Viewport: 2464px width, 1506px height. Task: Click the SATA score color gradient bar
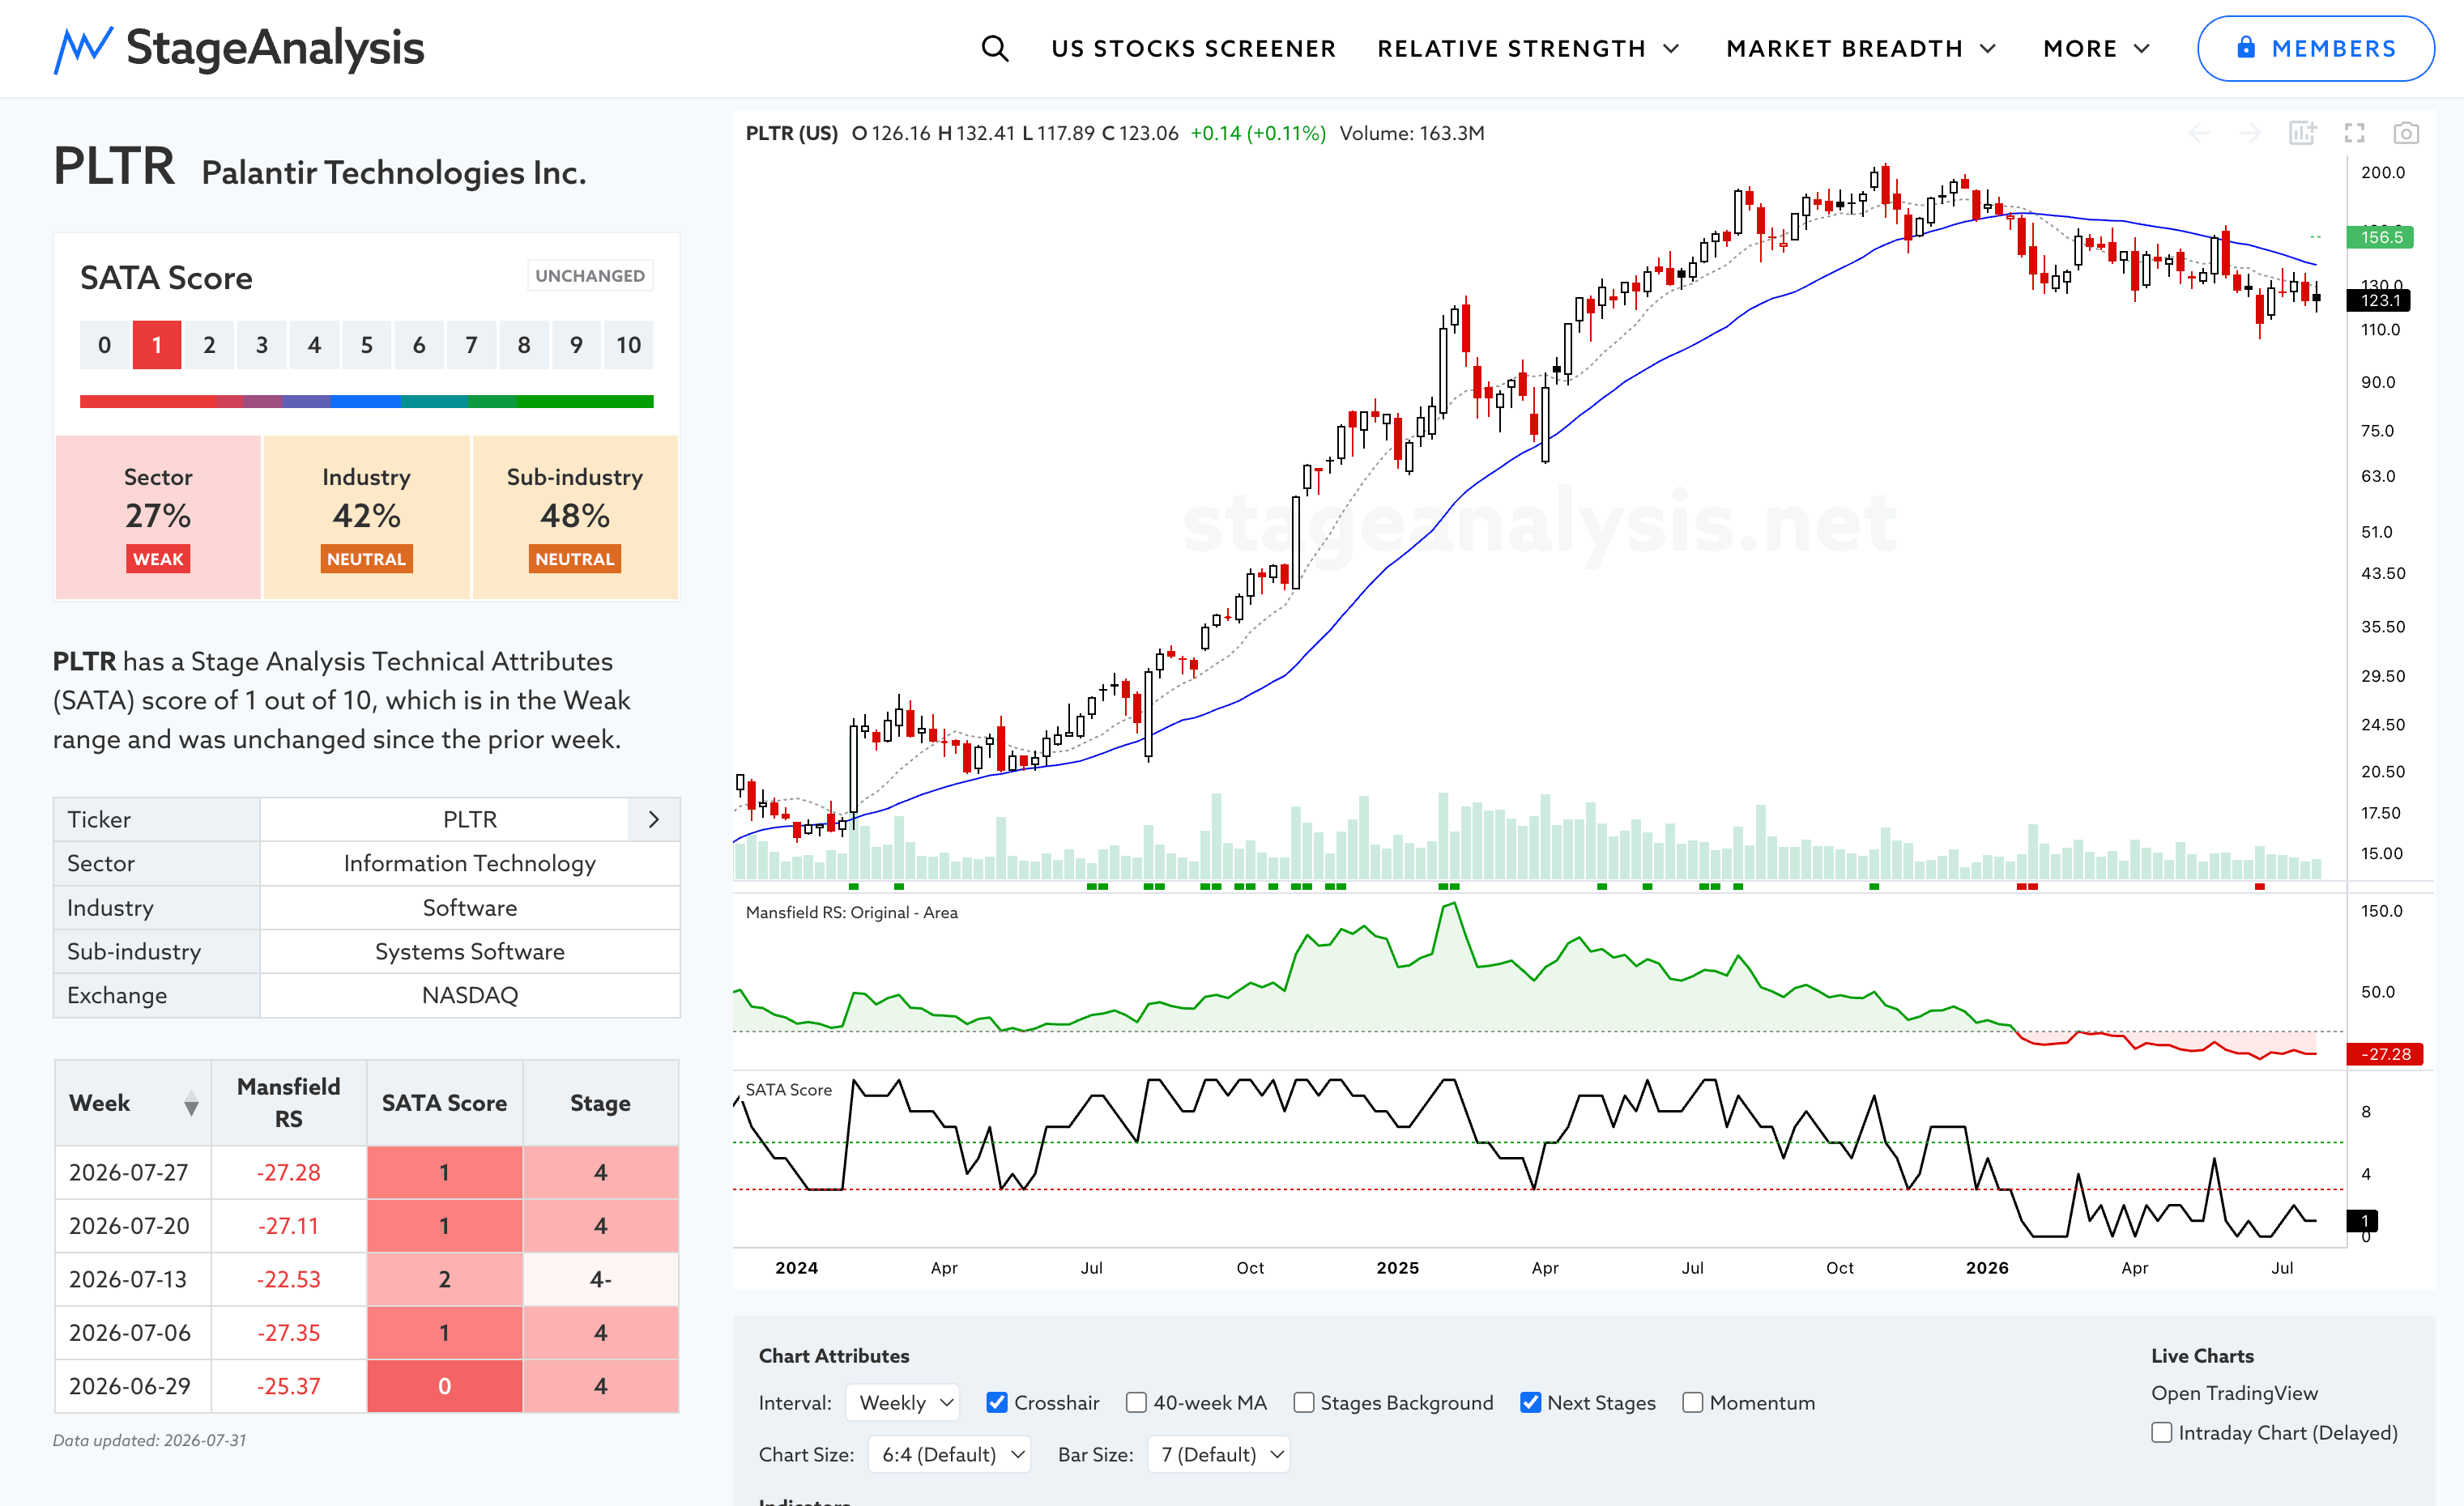(367, 401)
